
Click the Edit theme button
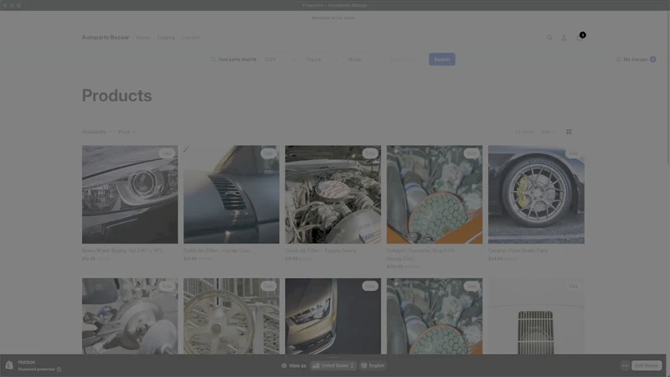(647, 365)
